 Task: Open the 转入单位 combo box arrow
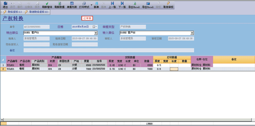coord(192,33)
